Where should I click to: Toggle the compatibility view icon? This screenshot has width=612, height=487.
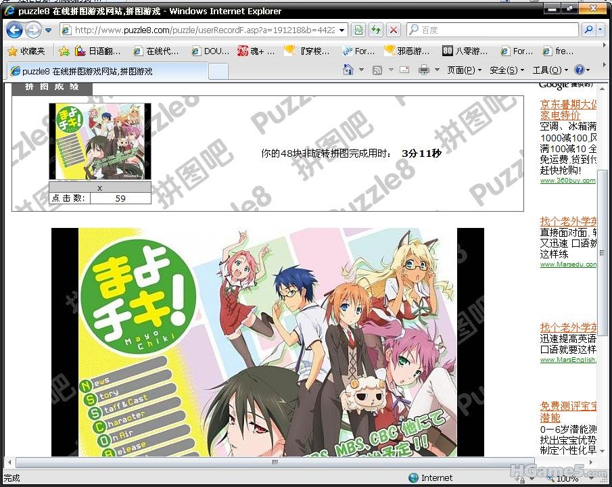coord(358,30)
